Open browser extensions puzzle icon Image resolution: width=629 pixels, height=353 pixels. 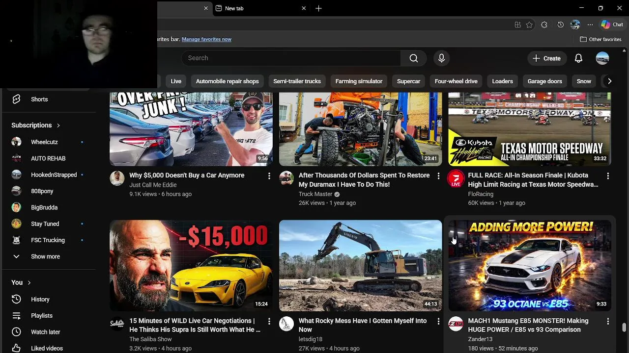coord(544,25)
